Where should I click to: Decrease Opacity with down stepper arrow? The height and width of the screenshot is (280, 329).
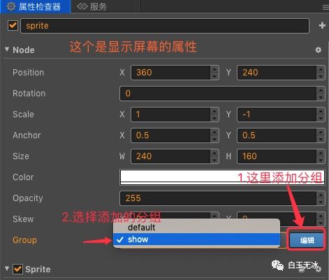coord(321,202)
